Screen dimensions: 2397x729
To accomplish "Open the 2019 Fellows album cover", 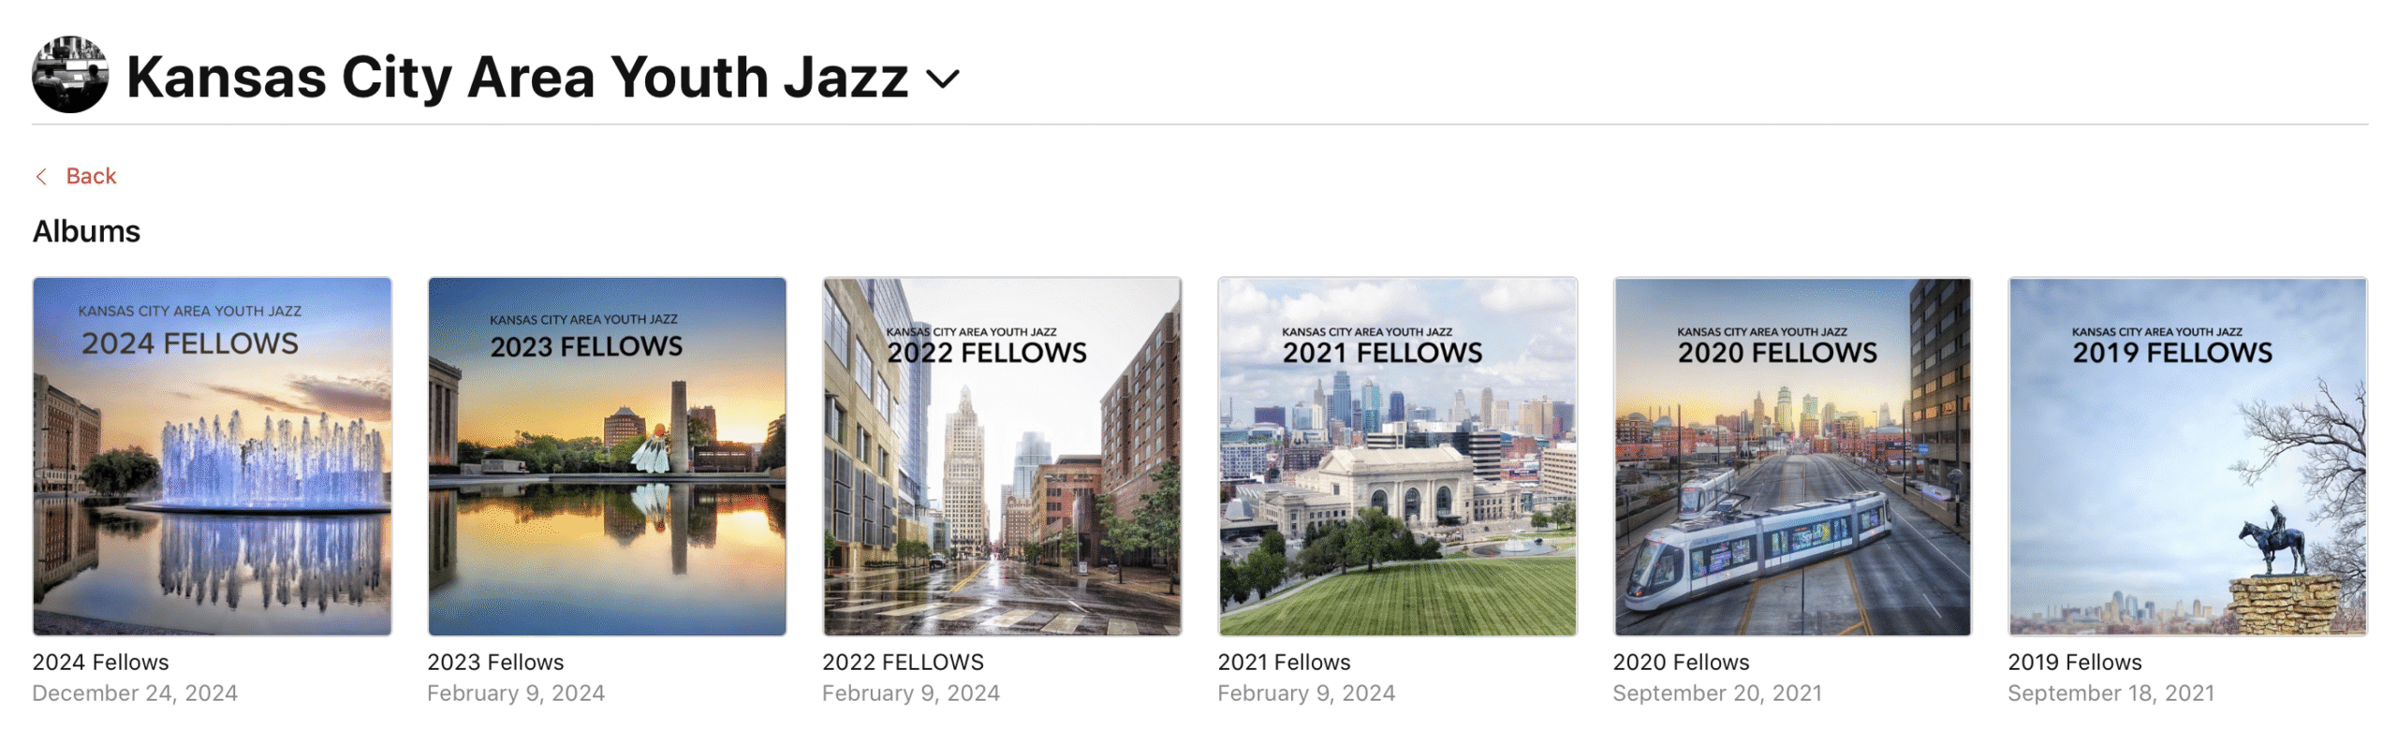I will coord(2187,456).
